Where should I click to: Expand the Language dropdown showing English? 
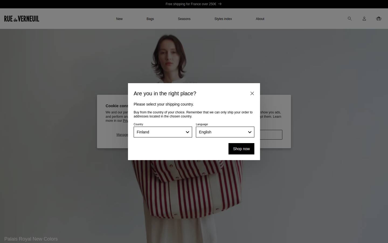[225, 132]
